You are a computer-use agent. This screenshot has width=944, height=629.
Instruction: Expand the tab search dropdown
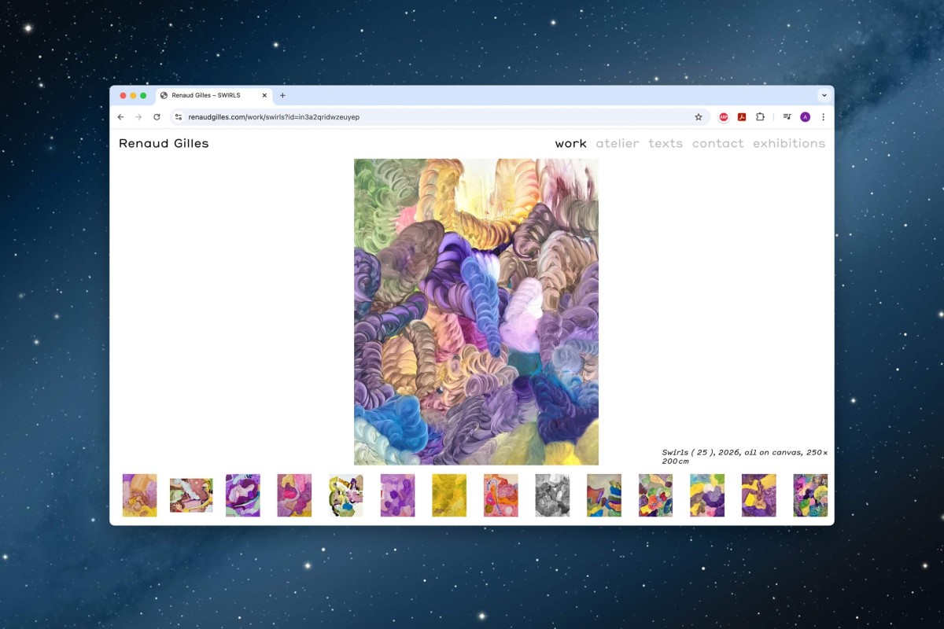point(824,96)
